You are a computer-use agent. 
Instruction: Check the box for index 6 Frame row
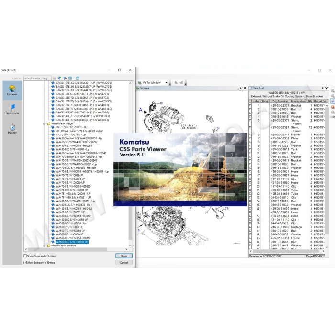[x=250, y=134]
